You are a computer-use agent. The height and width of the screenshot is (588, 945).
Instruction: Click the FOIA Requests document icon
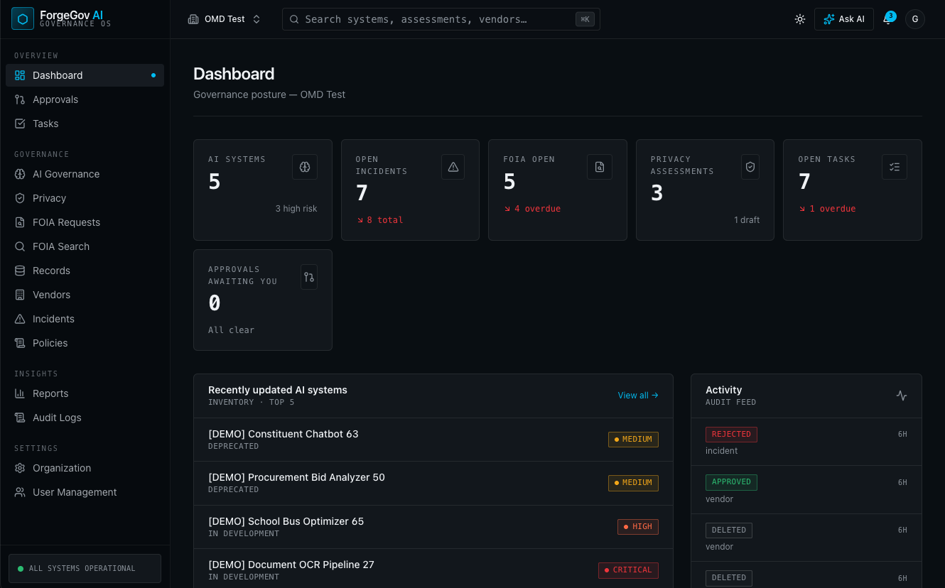click(x=20, y=222)
